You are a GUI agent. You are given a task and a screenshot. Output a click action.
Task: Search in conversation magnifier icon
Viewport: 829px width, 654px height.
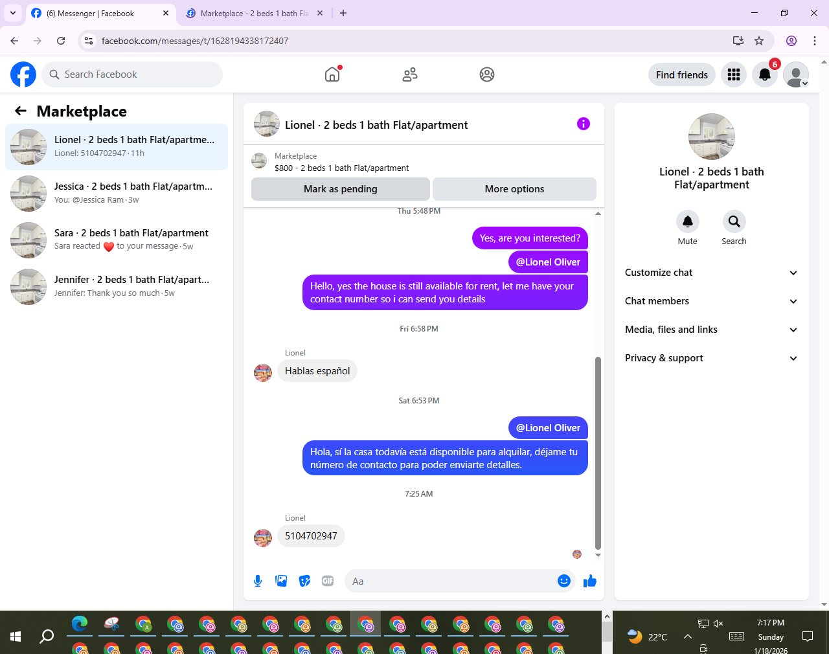pos(734,221)
